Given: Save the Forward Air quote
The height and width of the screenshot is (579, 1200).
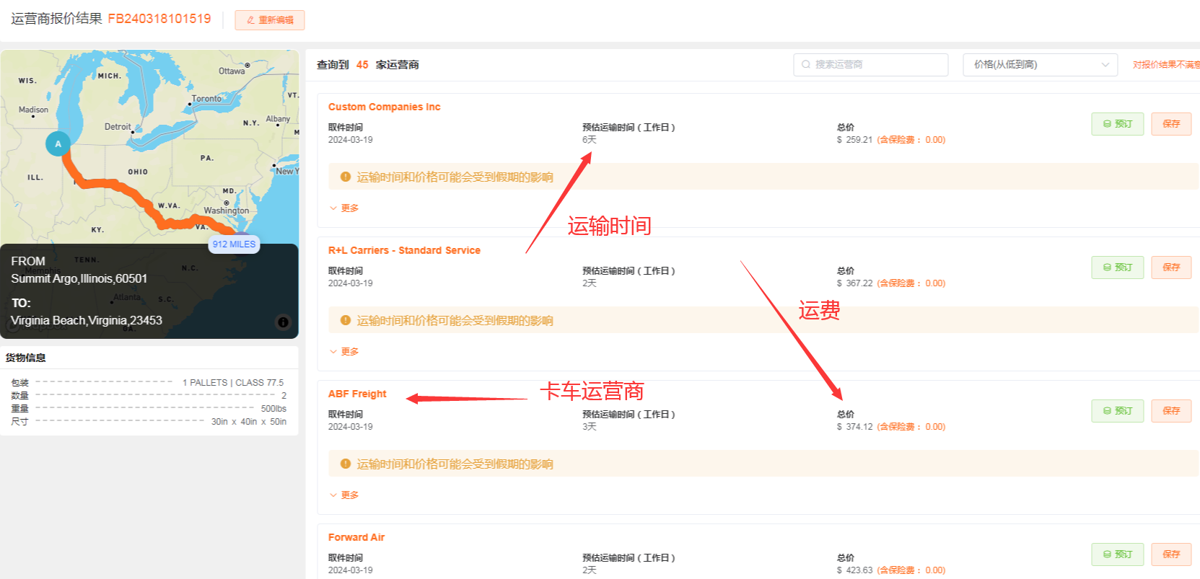Looking at the screenshot, I should 1171,554.
